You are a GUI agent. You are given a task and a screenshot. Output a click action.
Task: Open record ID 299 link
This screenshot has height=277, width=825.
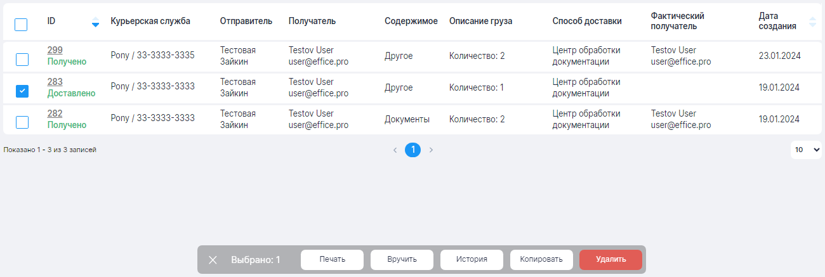(x=55, y=50)
